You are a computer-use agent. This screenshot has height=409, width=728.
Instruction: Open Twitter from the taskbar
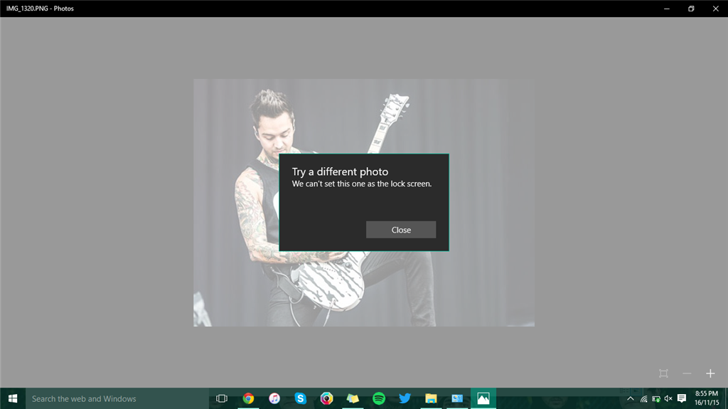pos(405,398)
